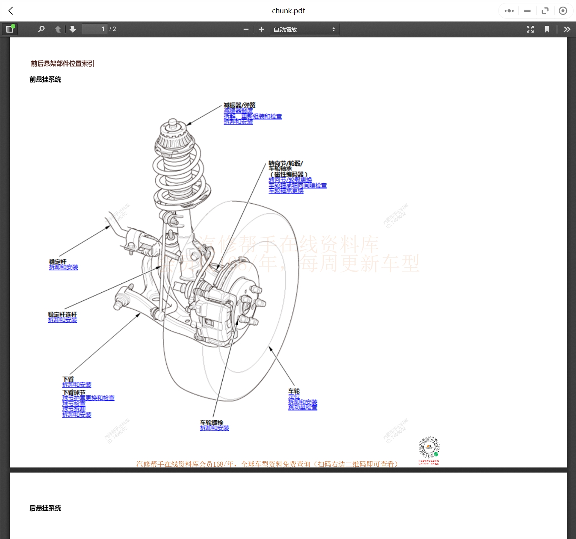Open 拆卸和安装 link under 车轮螺栓
This screenshot has height=539, width=576.
click(x=214, y=428)
